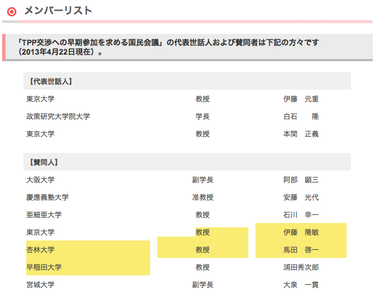Click 東京大学 in the 伊藤 隆敏 row
The image size is (375, 294).
(x=40, y=232)
